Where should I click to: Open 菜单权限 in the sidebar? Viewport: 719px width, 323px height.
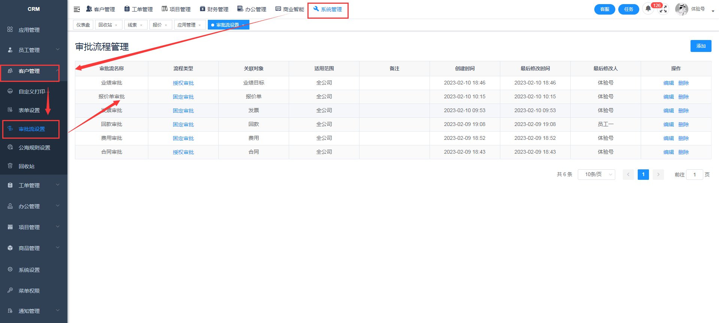pyautogui.click(x=29, y=291)
